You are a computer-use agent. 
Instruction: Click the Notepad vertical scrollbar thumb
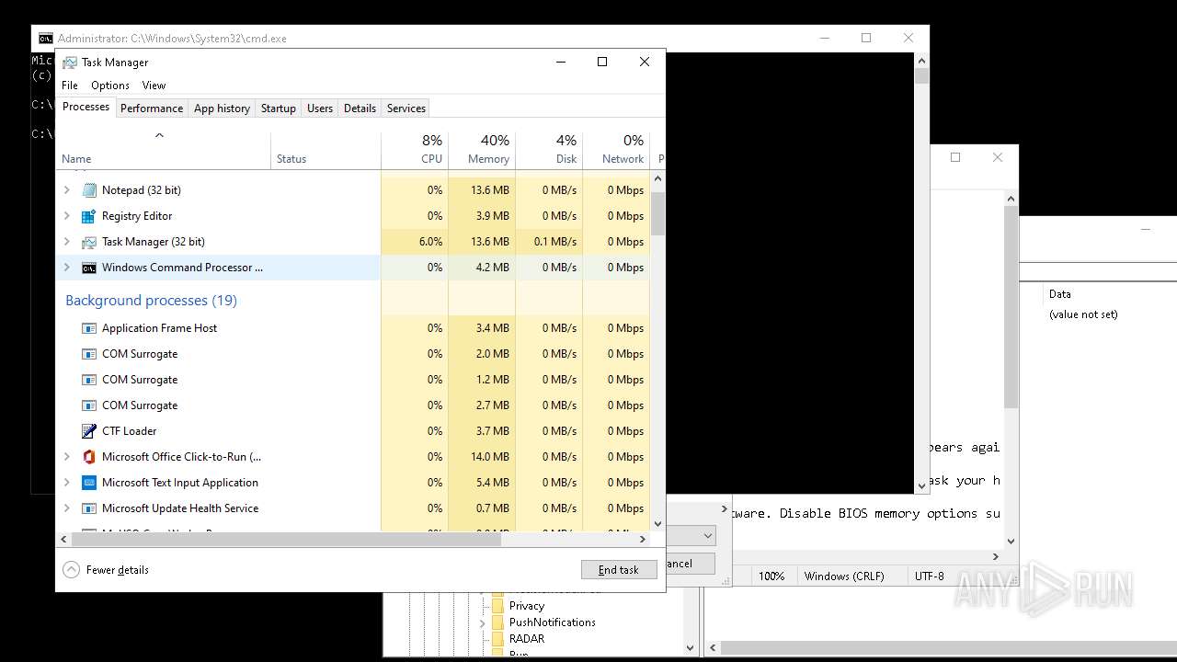tap(1011, 307)
